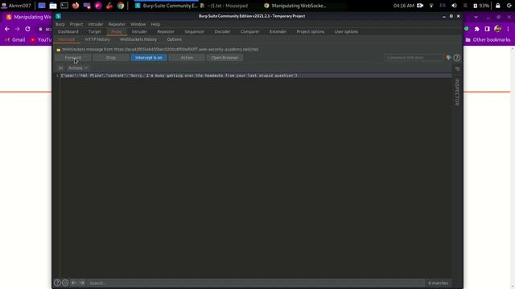The height and width of the screenshot is (289, 515).
Task: Click the help icon beside comment field
Action: [456, 58]
